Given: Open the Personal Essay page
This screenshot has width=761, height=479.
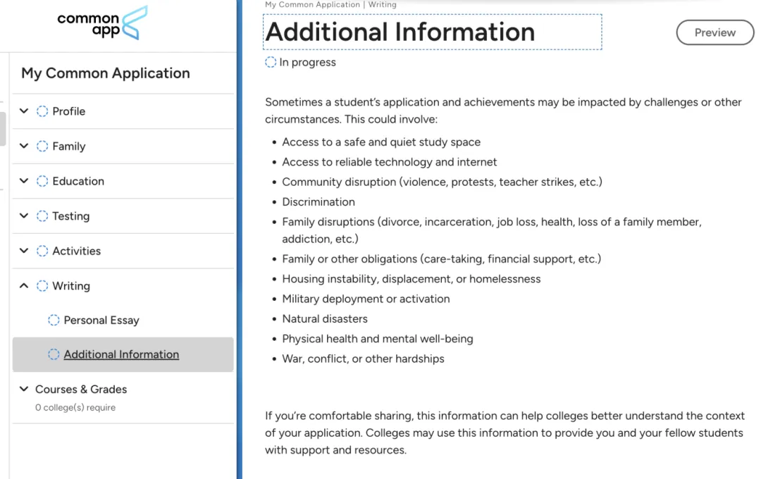Looking at the screenshot, I should pos(101,320).
